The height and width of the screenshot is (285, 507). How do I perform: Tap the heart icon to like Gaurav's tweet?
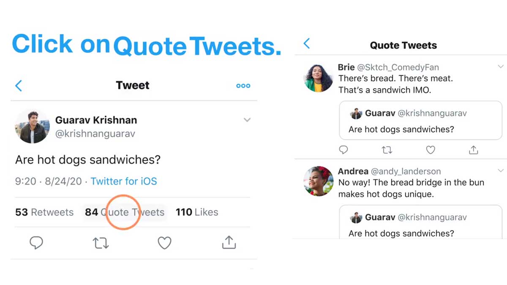165,242
